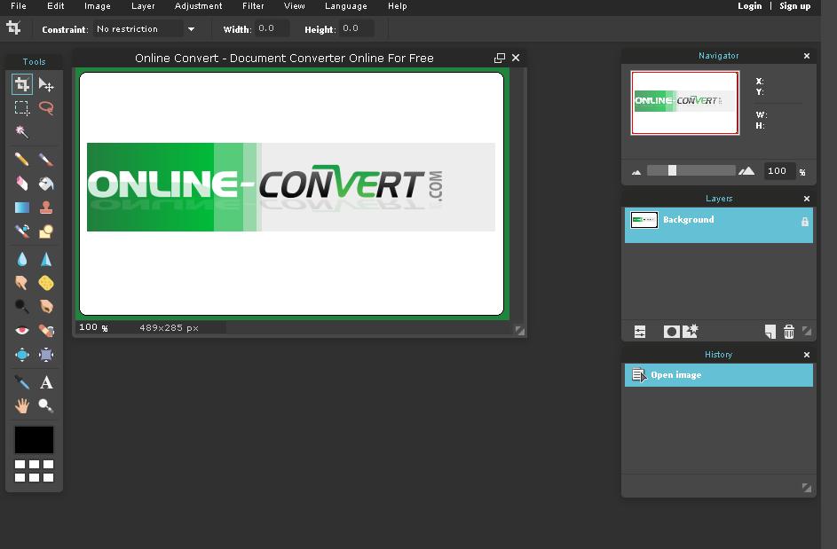
Task: Unlock the Background layer via lock icon
Action: click(805, 222)
